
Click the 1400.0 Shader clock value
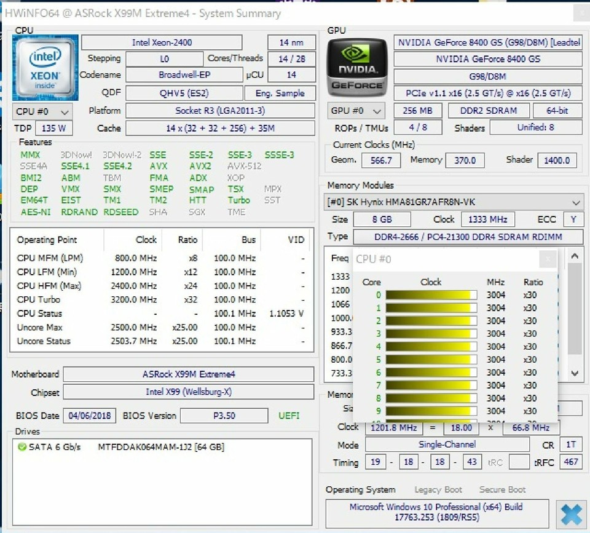[557, 160]
